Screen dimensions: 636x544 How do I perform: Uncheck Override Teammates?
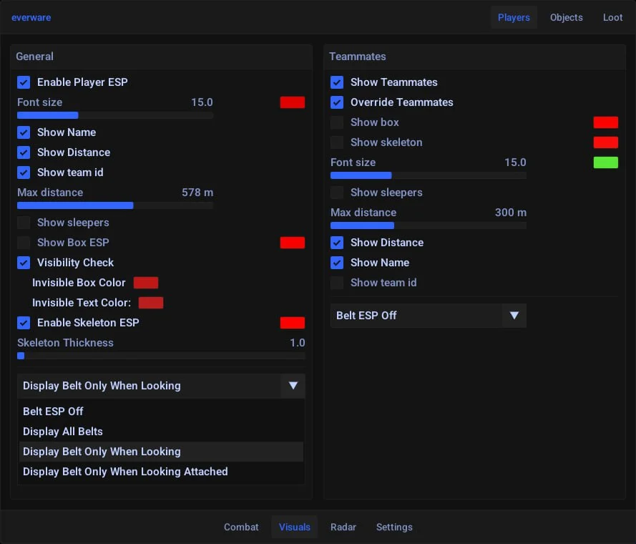point(337,102)
